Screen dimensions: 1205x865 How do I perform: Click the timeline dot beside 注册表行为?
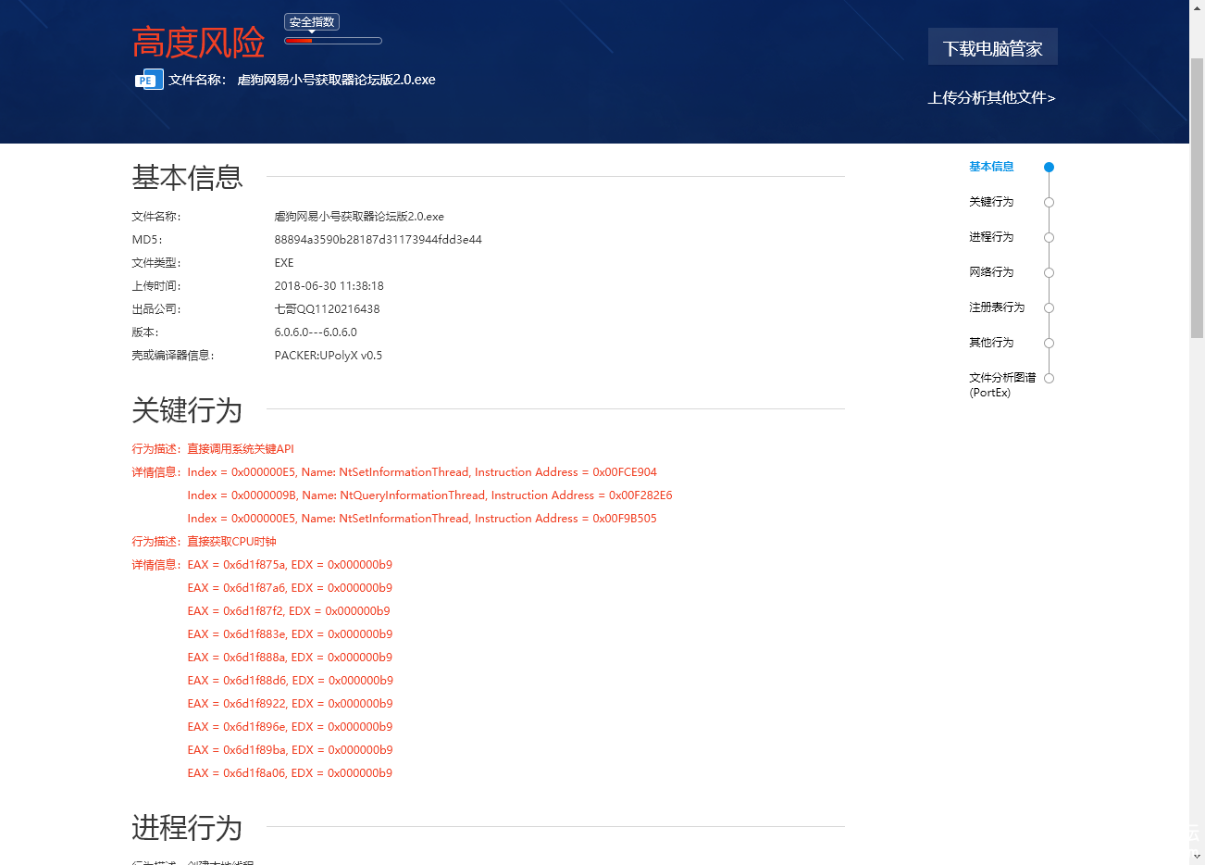coord(1049,308)
